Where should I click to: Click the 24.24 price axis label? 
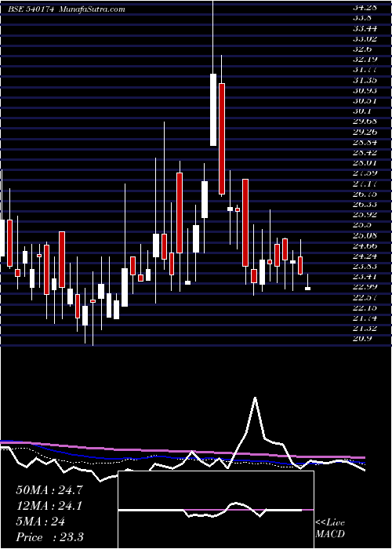(x=365, y=256)
